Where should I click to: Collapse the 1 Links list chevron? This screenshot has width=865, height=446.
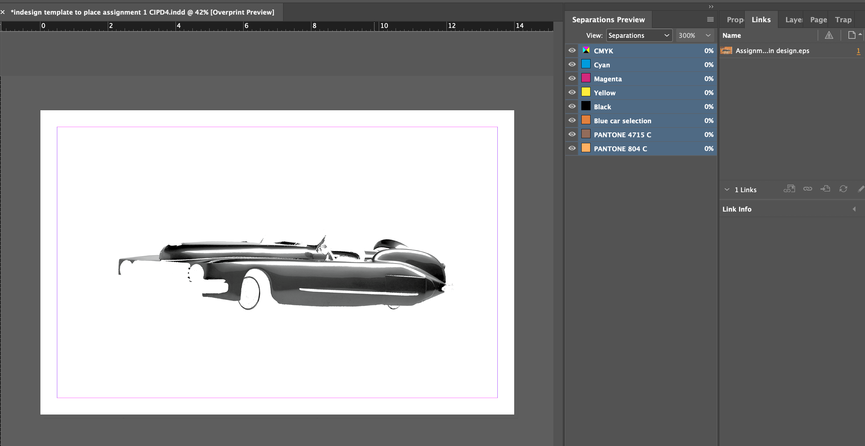click(727, 189)
